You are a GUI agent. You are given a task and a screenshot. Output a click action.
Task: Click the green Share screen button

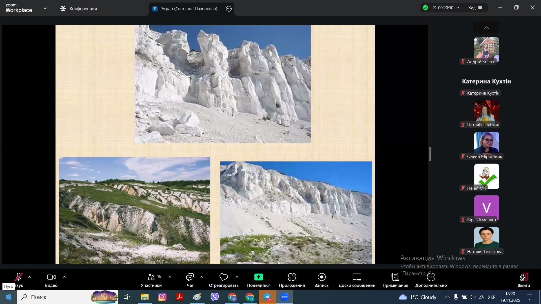tap(258, 277)
